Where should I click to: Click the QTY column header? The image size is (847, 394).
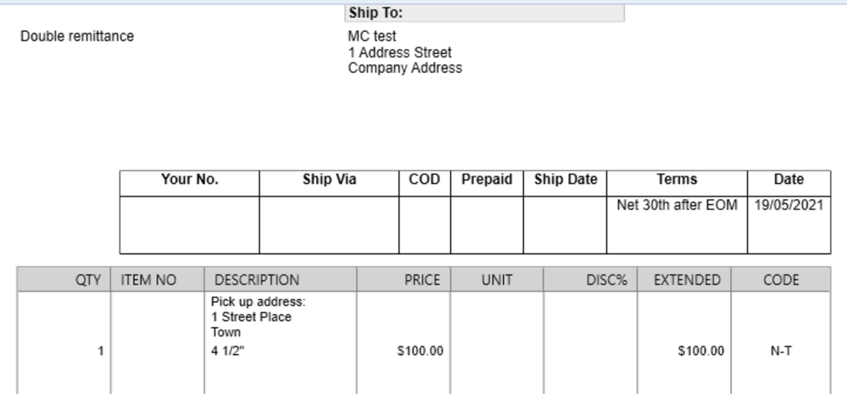[88, 280]
